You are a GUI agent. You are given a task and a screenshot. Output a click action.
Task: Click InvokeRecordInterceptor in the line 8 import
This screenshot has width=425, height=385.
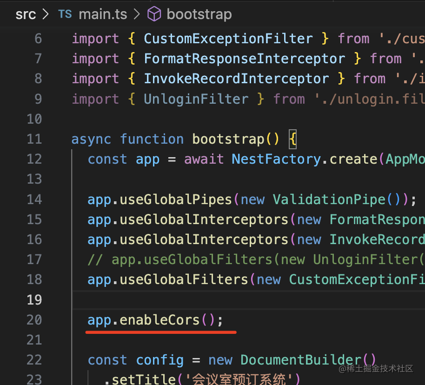tap(236, 79)
